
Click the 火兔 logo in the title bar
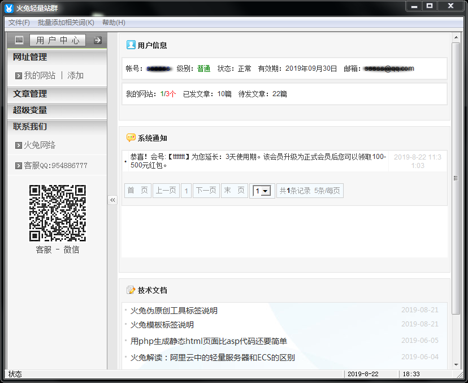(8, 6)
